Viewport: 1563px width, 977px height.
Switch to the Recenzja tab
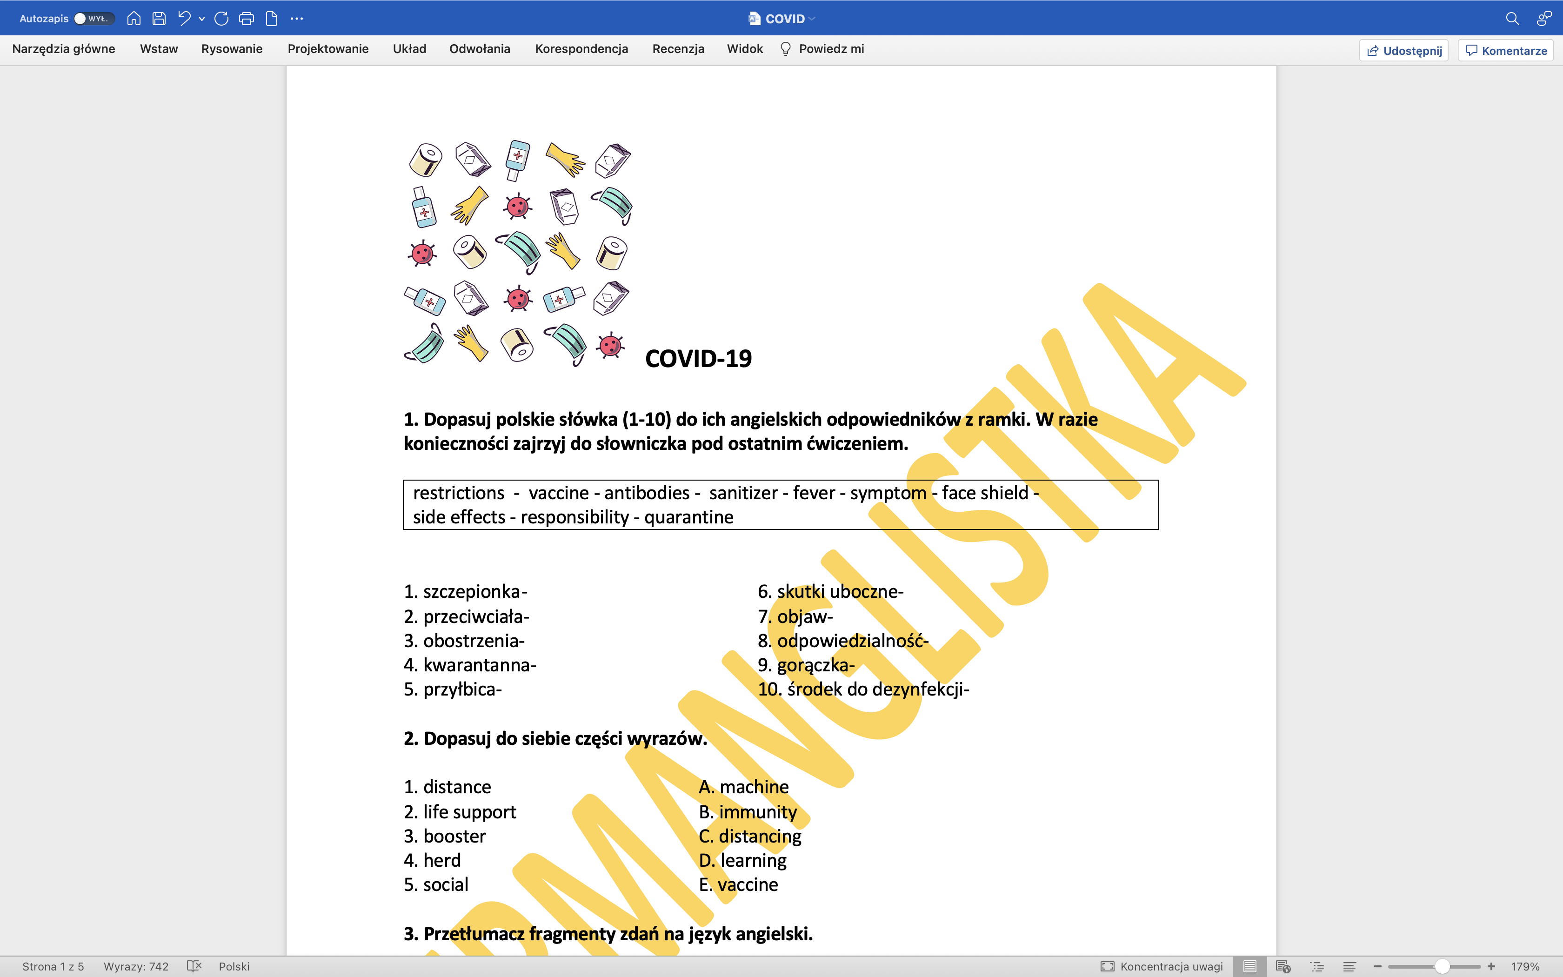(677, 49)
